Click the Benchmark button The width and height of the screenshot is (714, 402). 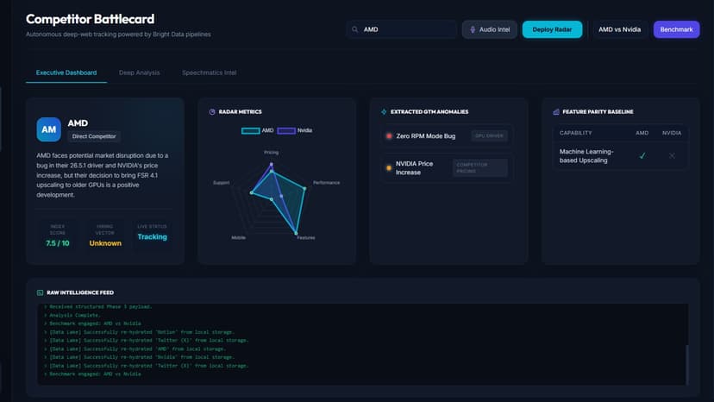pyautogui.click(x=676, y=29)
